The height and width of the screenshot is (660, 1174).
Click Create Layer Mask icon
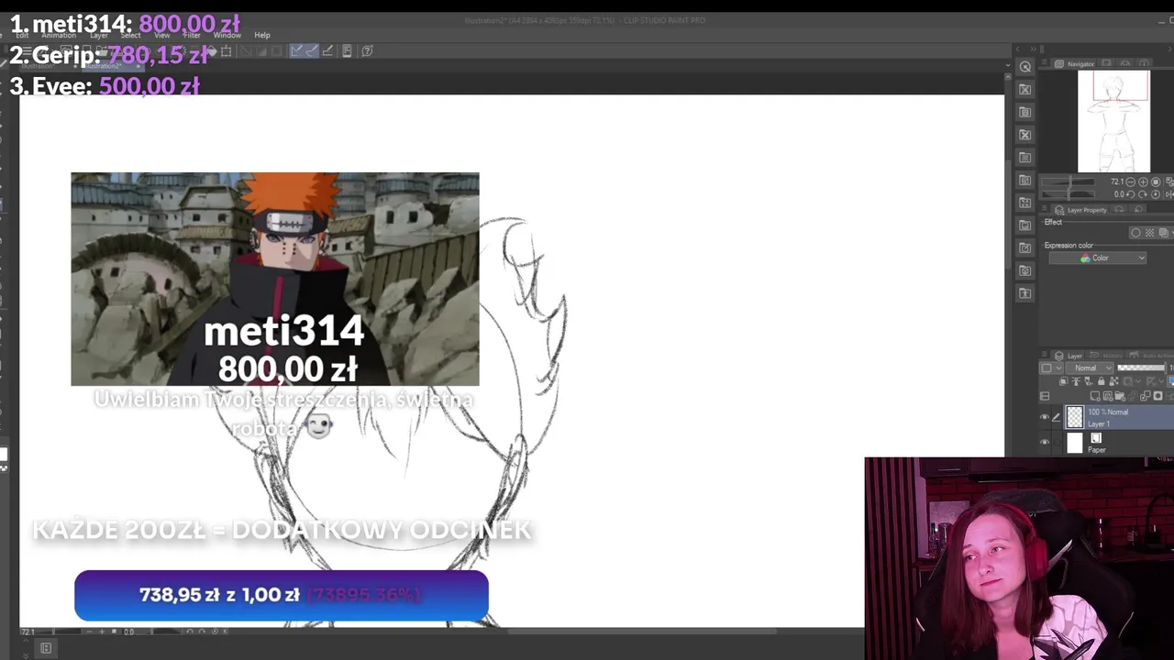(x=1157, y=396)
